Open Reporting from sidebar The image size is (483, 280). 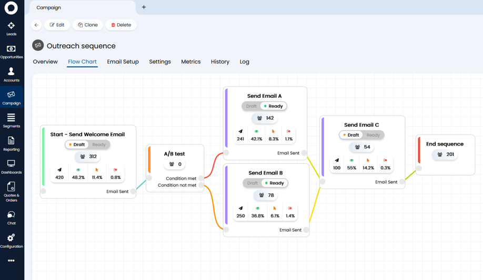pos(11,143)
